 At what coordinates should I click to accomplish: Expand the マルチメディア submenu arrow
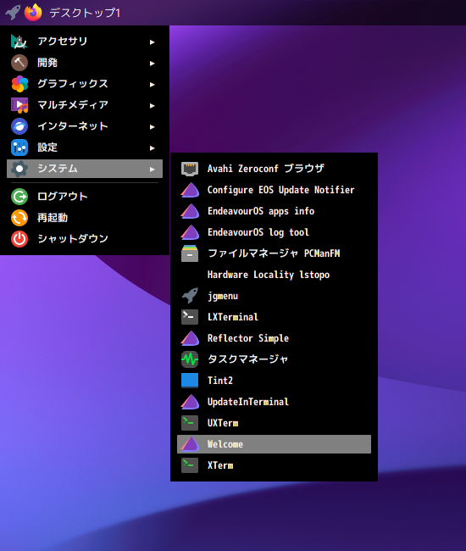tap(152, 105)
